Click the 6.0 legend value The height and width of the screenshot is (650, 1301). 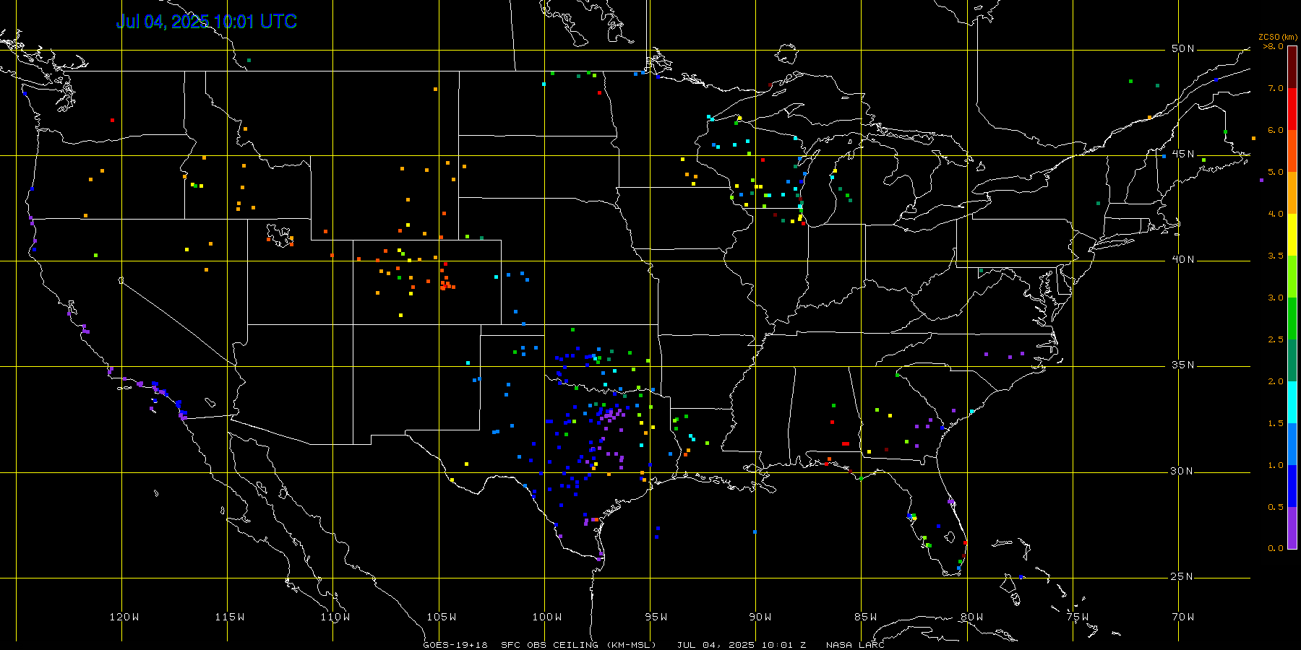(x=1276, y=130)
